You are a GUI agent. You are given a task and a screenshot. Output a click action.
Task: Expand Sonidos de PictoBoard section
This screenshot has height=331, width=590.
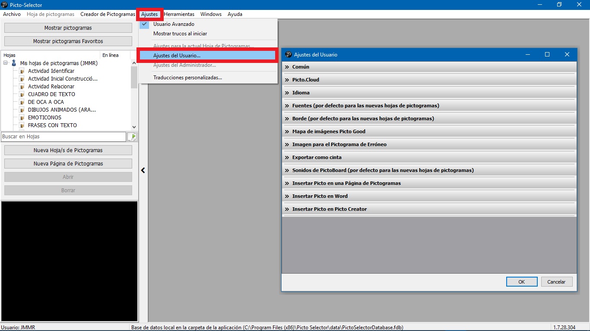[429, 170]
